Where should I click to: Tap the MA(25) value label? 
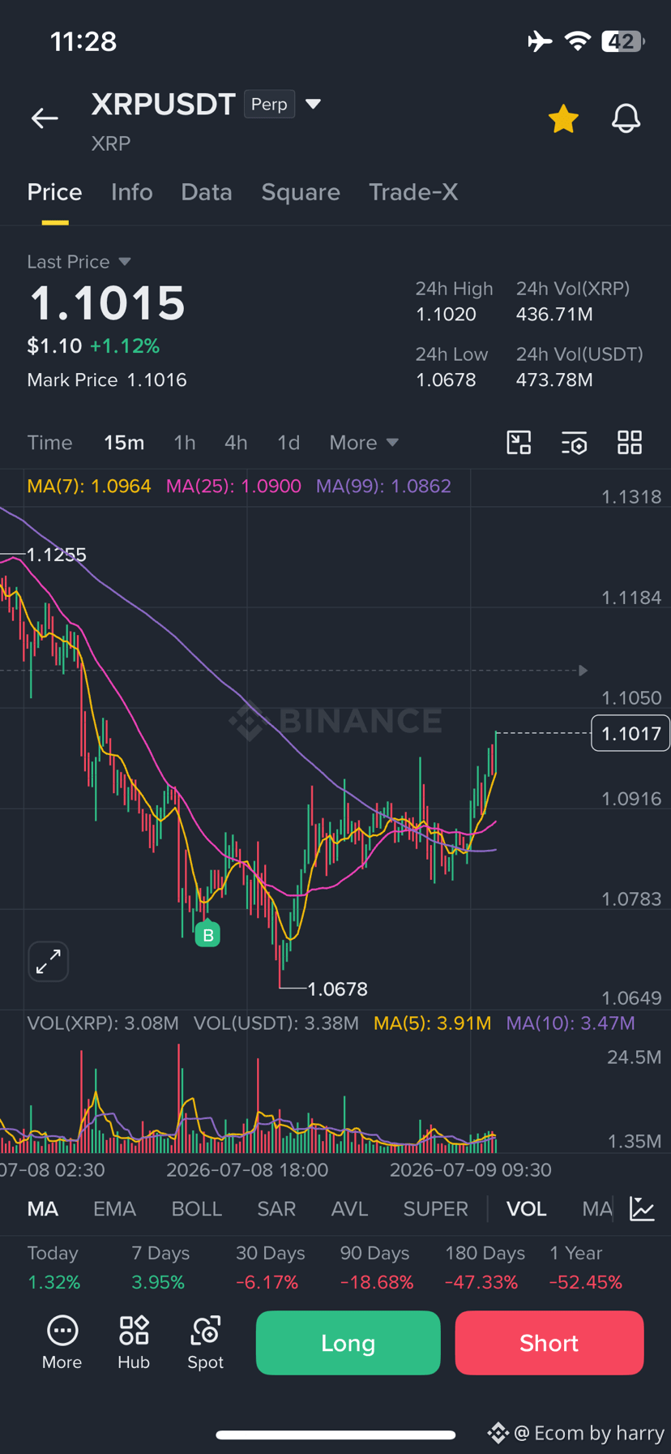click(x=233, y=487)
